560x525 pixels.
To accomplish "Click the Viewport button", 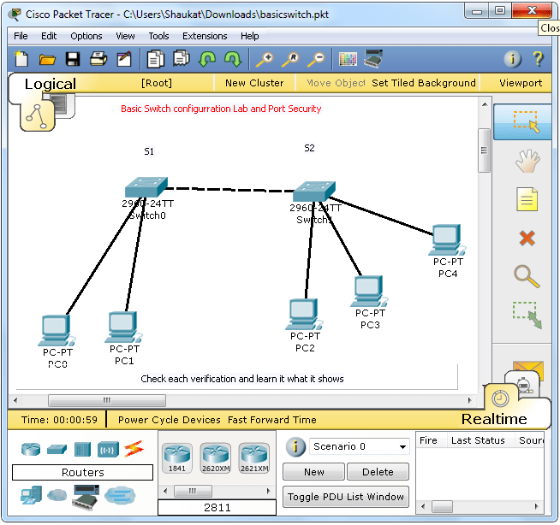I will (521, 83).
